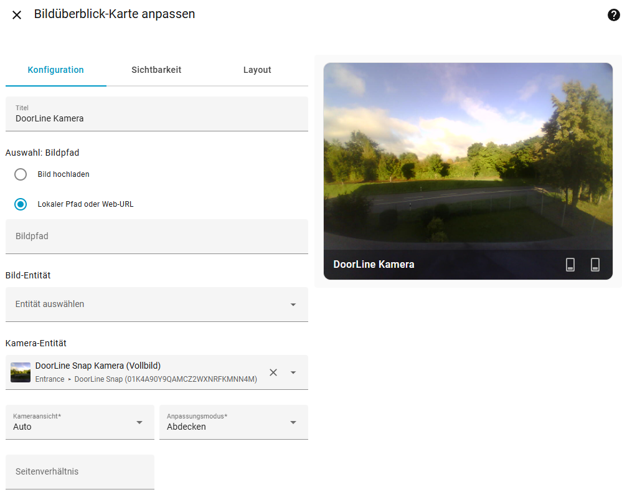Switch to the Layout tab

[x=257, y=70]
